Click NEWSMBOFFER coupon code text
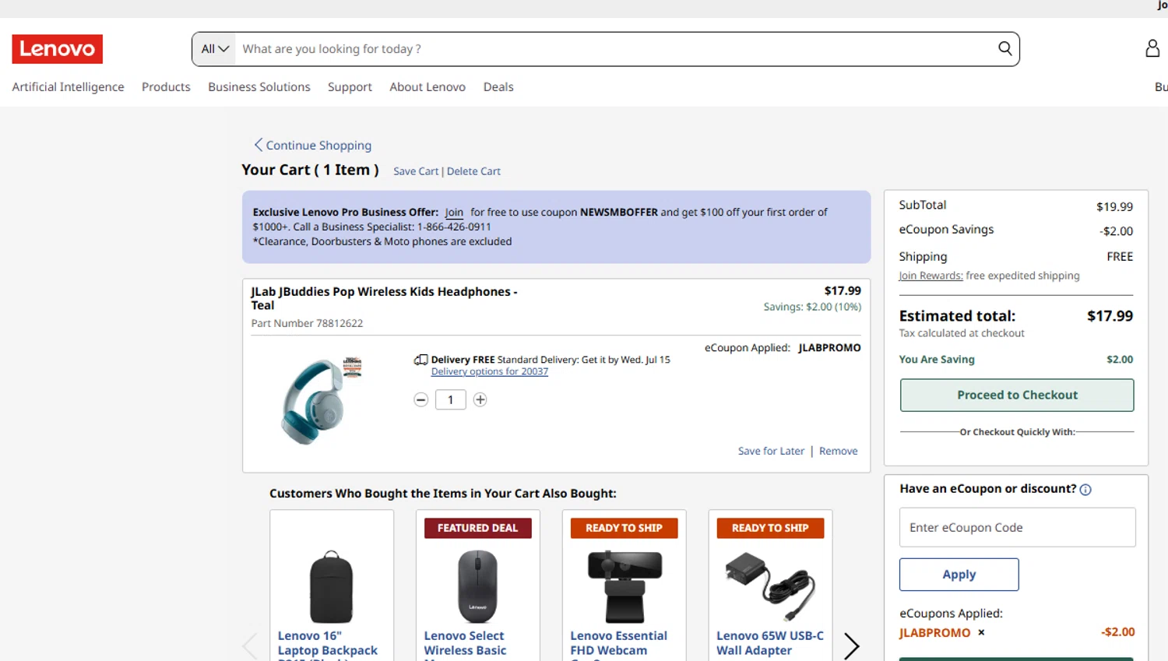The height and width of the screenshot is (661, 1168). pos(618,212)
